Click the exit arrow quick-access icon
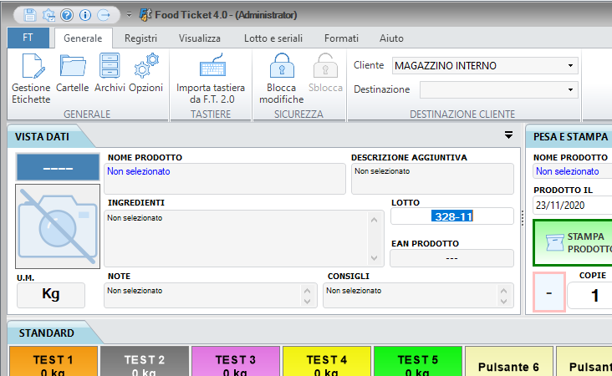Screen dimensions: 612x376 (x=104, y=15)
